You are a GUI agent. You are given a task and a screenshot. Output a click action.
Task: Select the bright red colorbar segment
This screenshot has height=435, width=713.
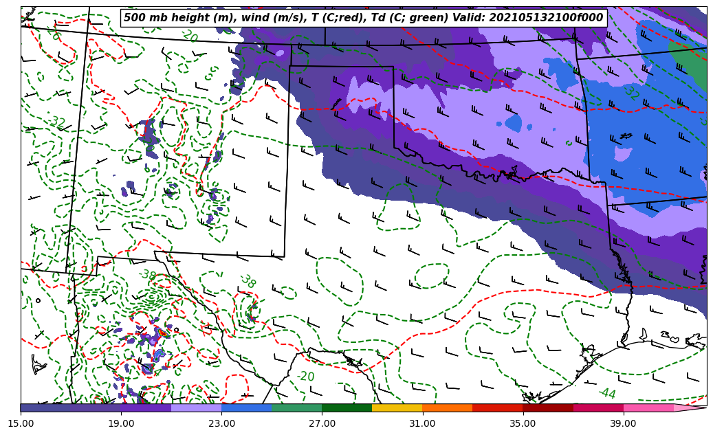[x=498, y=408]
